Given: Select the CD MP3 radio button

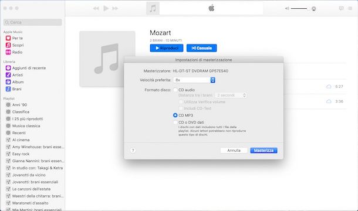Looking at the screenshot, I should (175, 115).
